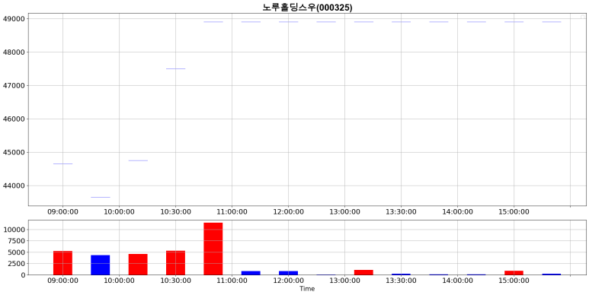Click the 10000 volume axis label
Image resolution: width=589 pixels, height=295 pixels.
(14, 230)
